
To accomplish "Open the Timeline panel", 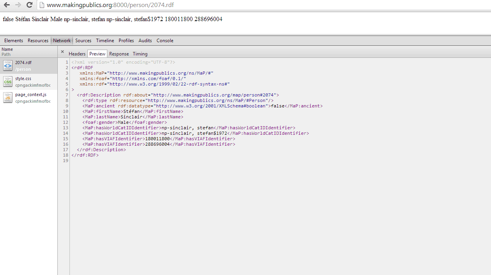I will click(x=105, y=41).
